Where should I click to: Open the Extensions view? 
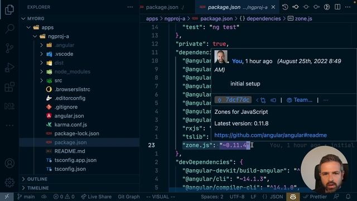tap(9, 87)
